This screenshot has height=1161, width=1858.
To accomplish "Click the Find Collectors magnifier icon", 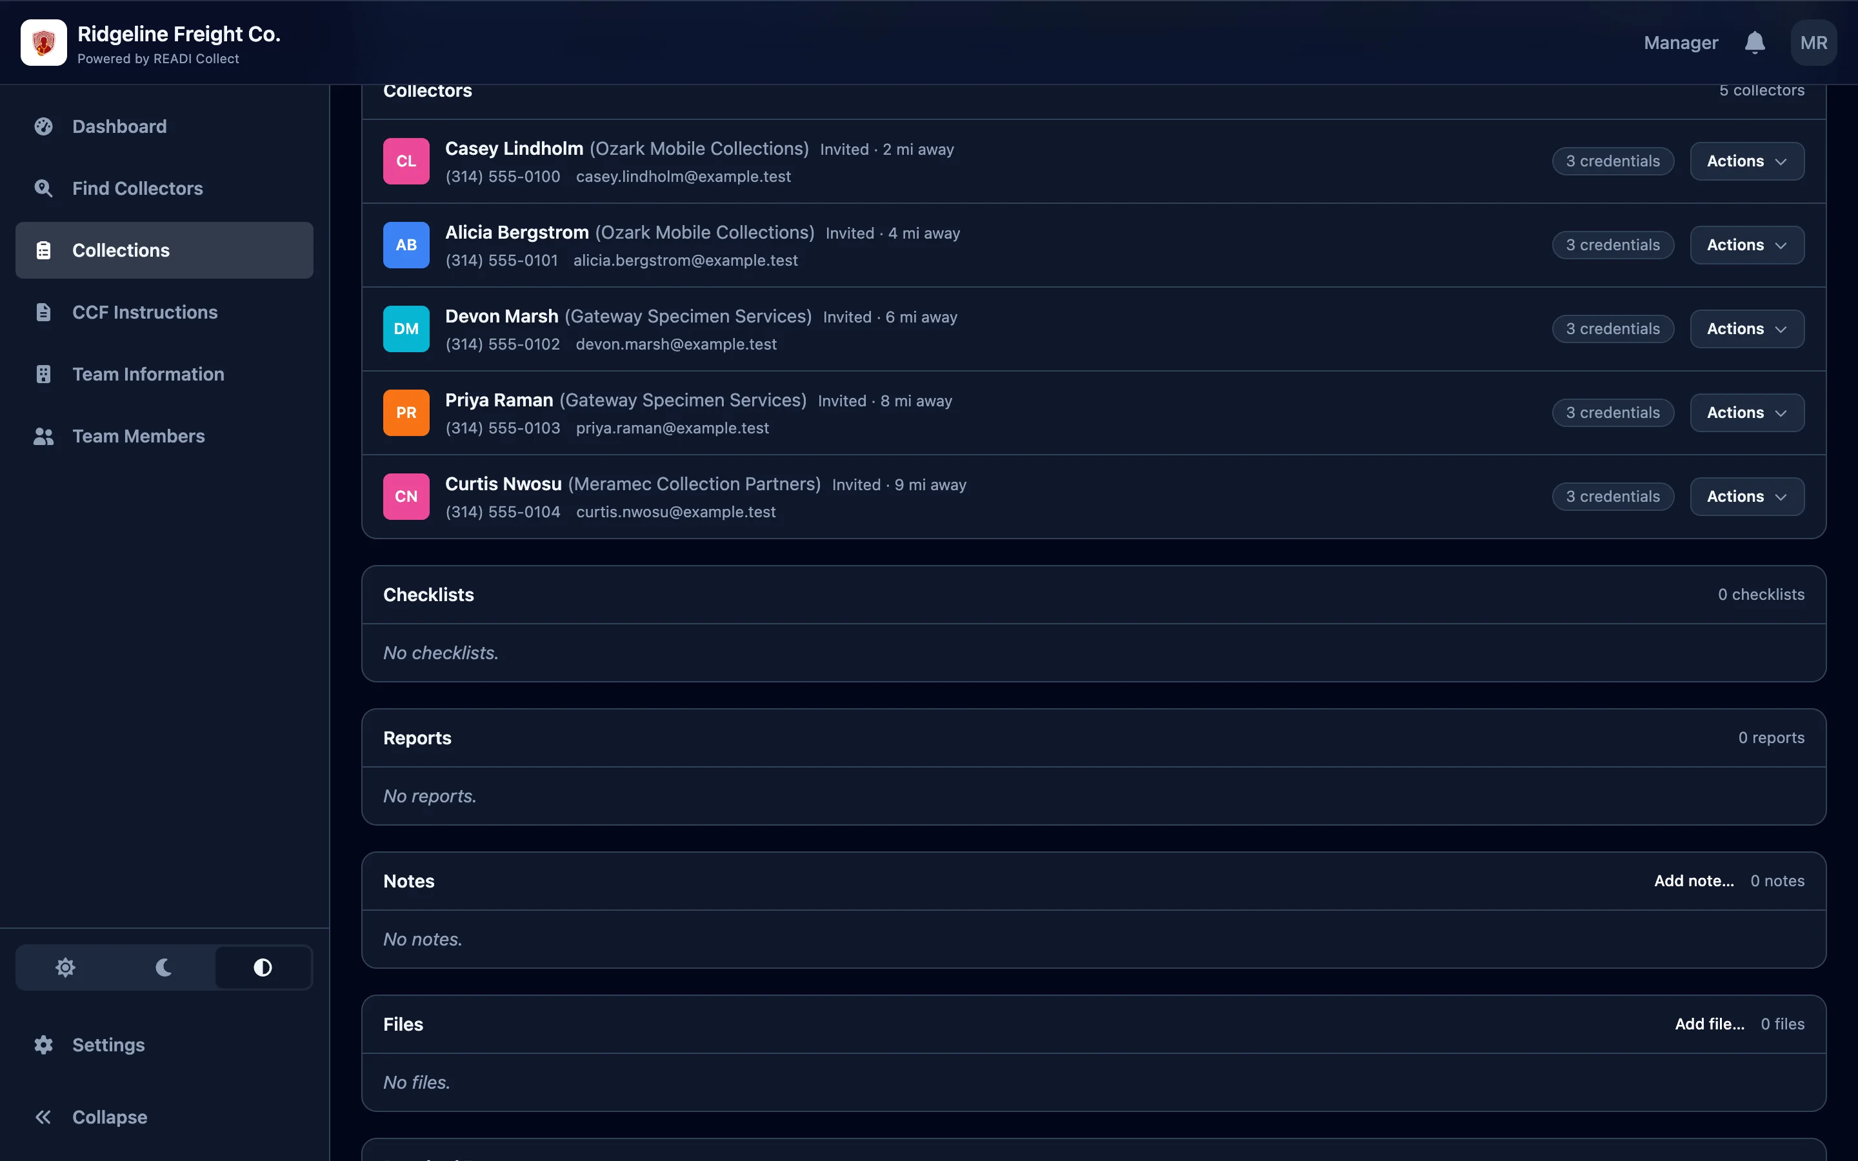I will (x=44, y=188).
